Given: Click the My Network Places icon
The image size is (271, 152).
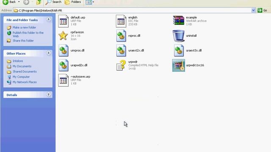Looking at the screenshot, I should tap(9, 82).
